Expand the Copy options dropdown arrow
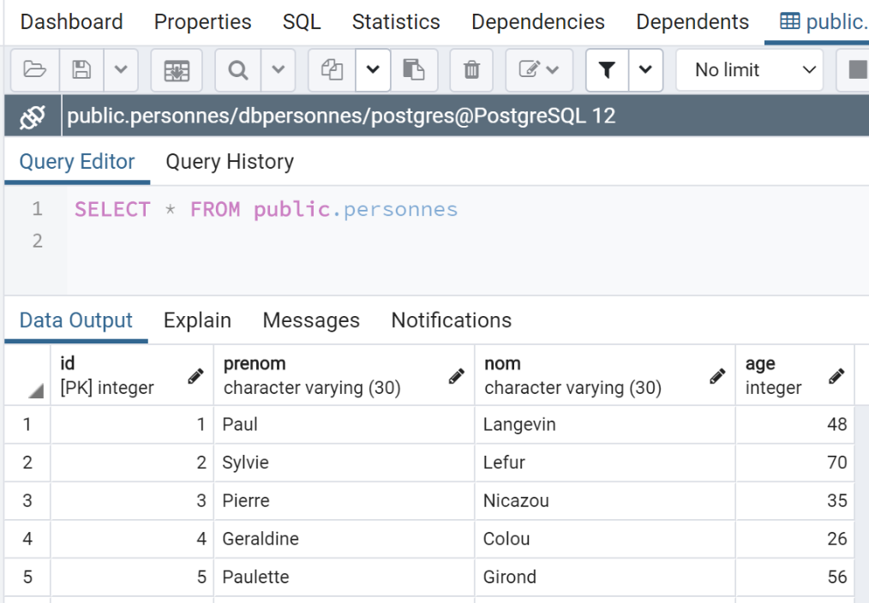869x603 pixels. click(x=373, y=70)
